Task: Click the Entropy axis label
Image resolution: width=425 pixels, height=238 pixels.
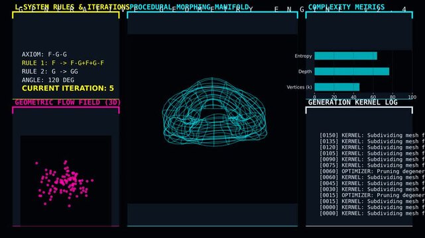Action: point(303,56)
